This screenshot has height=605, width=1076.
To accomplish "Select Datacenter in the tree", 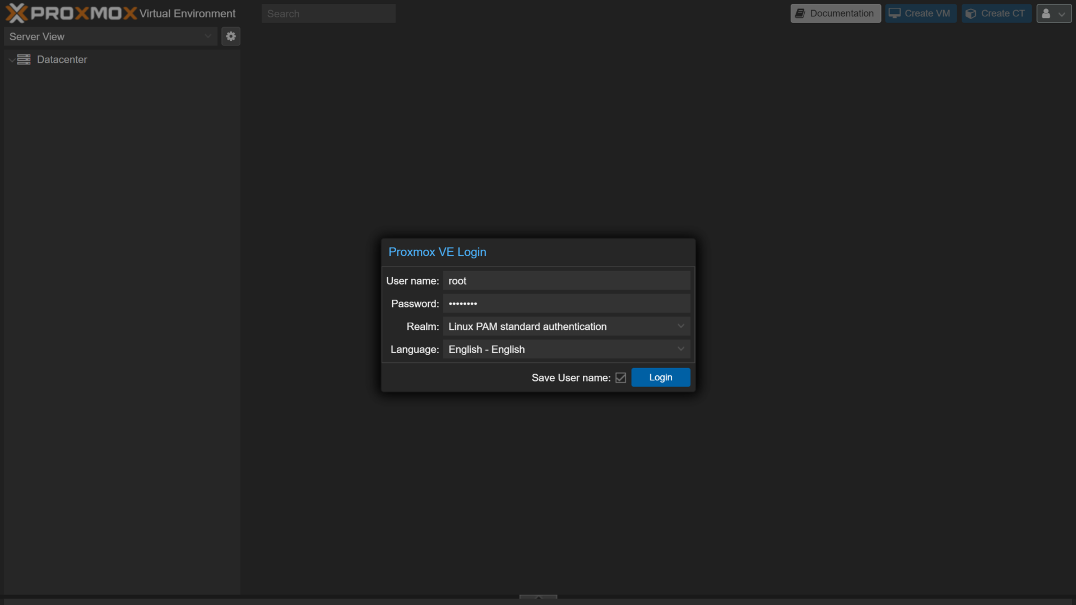I will pos(62,59).
